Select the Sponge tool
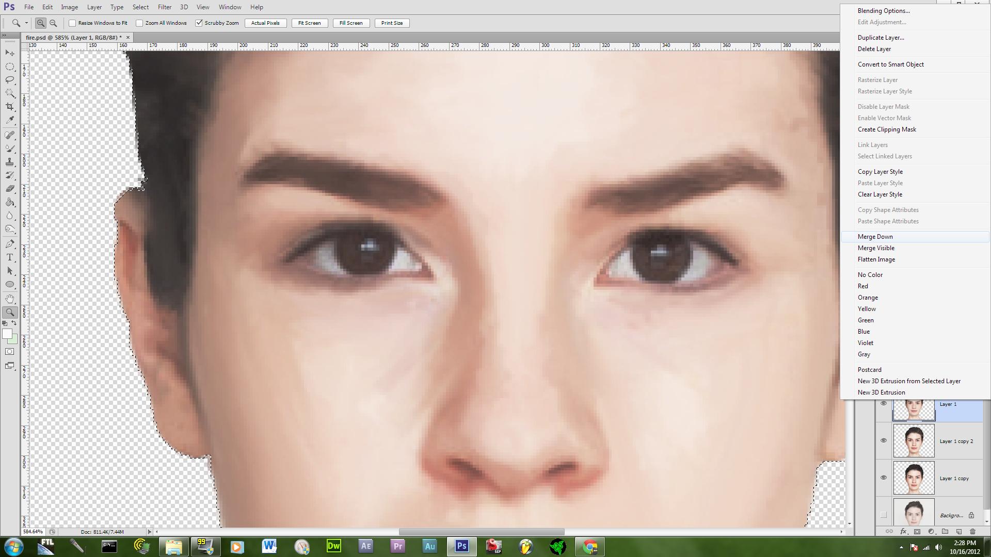Screen dimensions: 991x557 click(10, 229)
